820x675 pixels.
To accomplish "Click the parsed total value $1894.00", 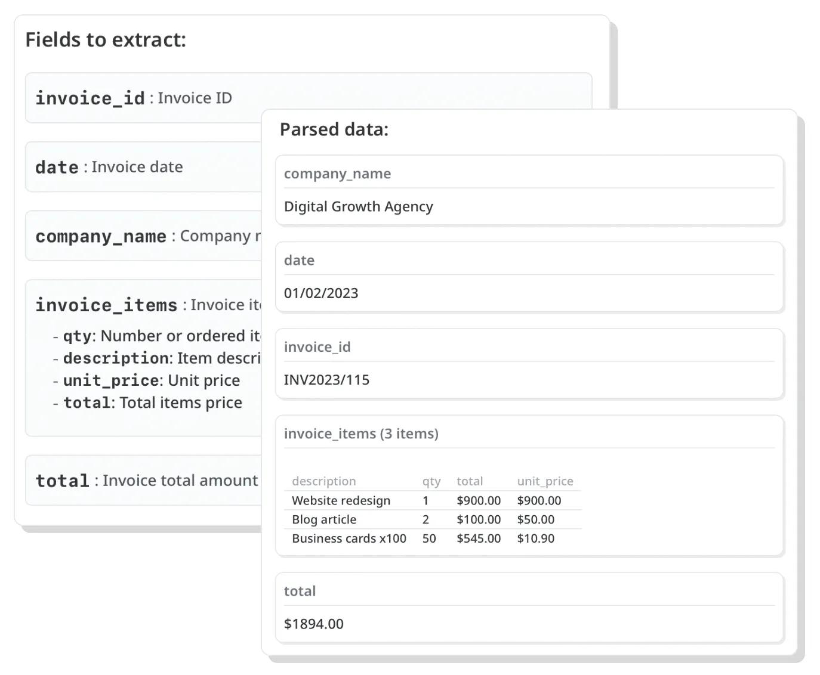I will [314, 624].
